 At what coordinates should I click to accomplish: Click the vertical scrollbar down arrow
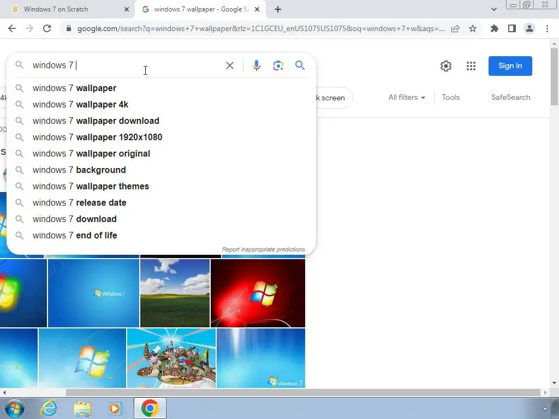[554, 383]
